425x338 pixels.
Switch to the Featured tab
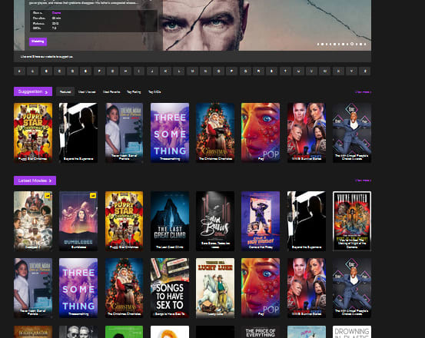click(x=65, y=92)
